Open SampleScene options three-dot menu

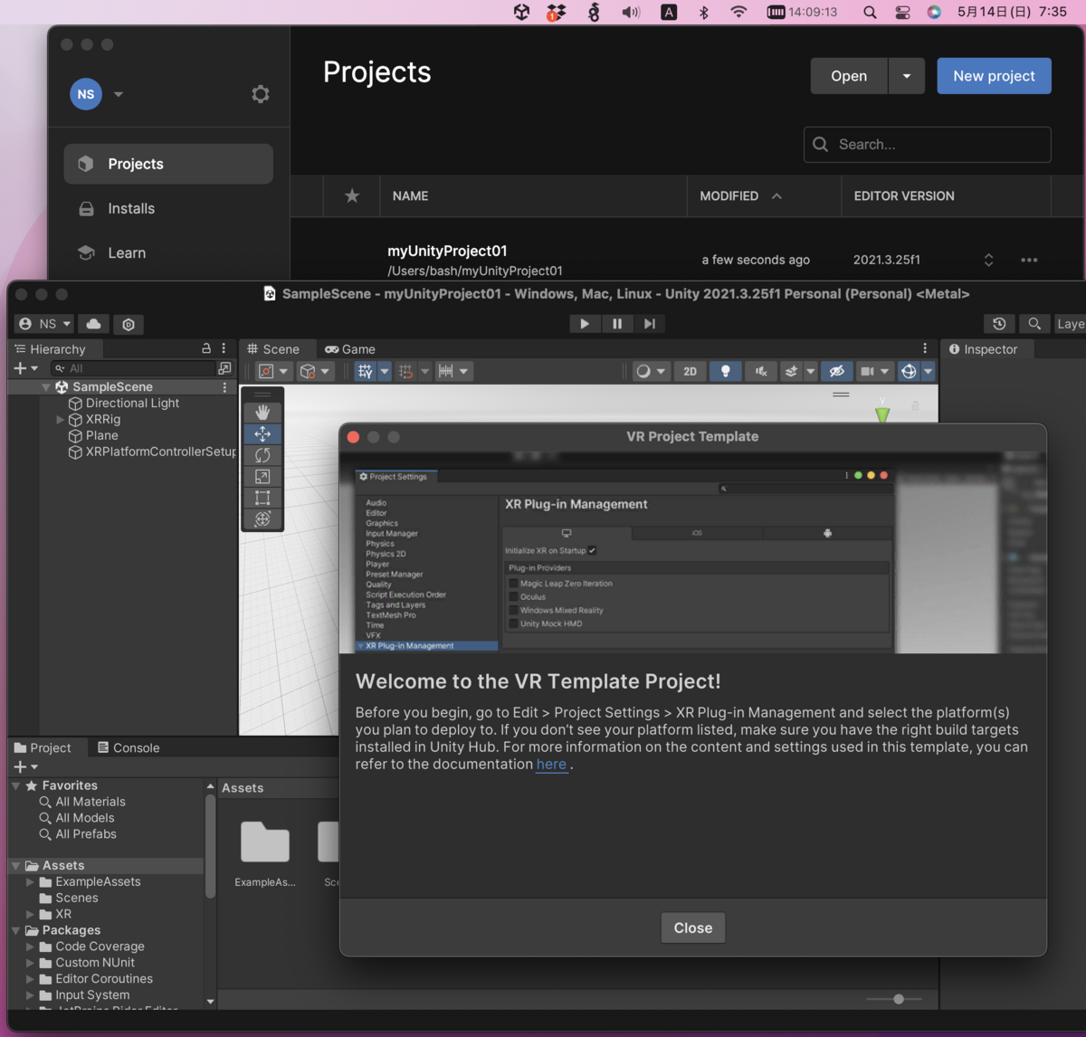[x=224, y=387]
